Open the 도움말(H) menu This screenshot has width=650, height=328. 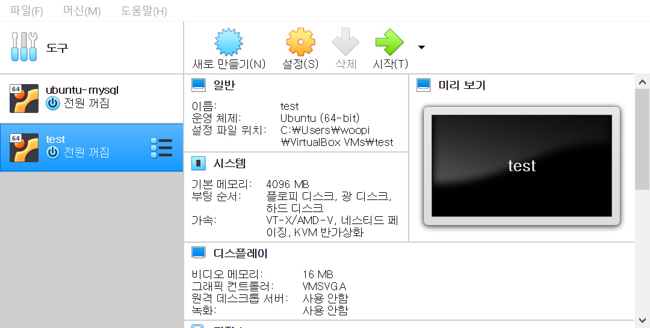(144, 10)
